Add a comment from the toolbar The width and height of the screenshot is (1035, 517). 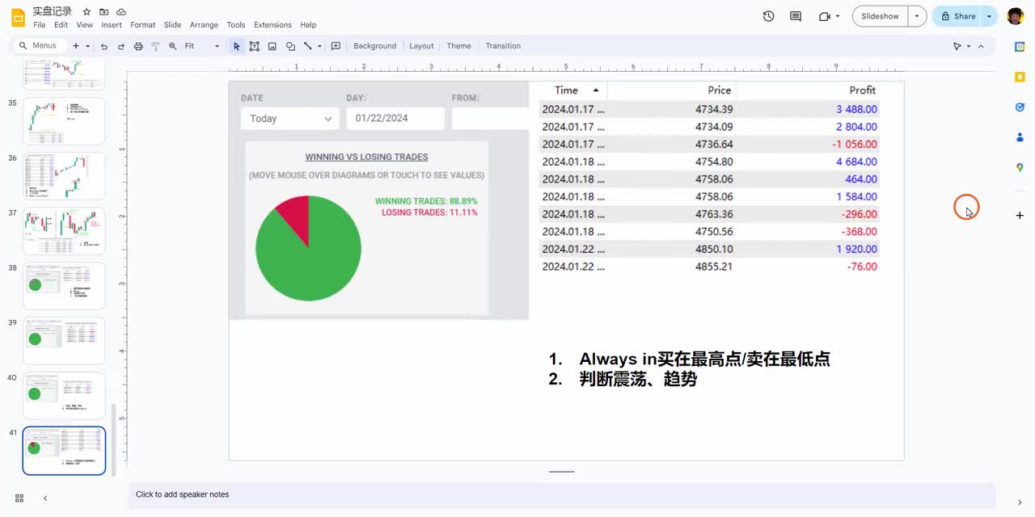(336, 46)
